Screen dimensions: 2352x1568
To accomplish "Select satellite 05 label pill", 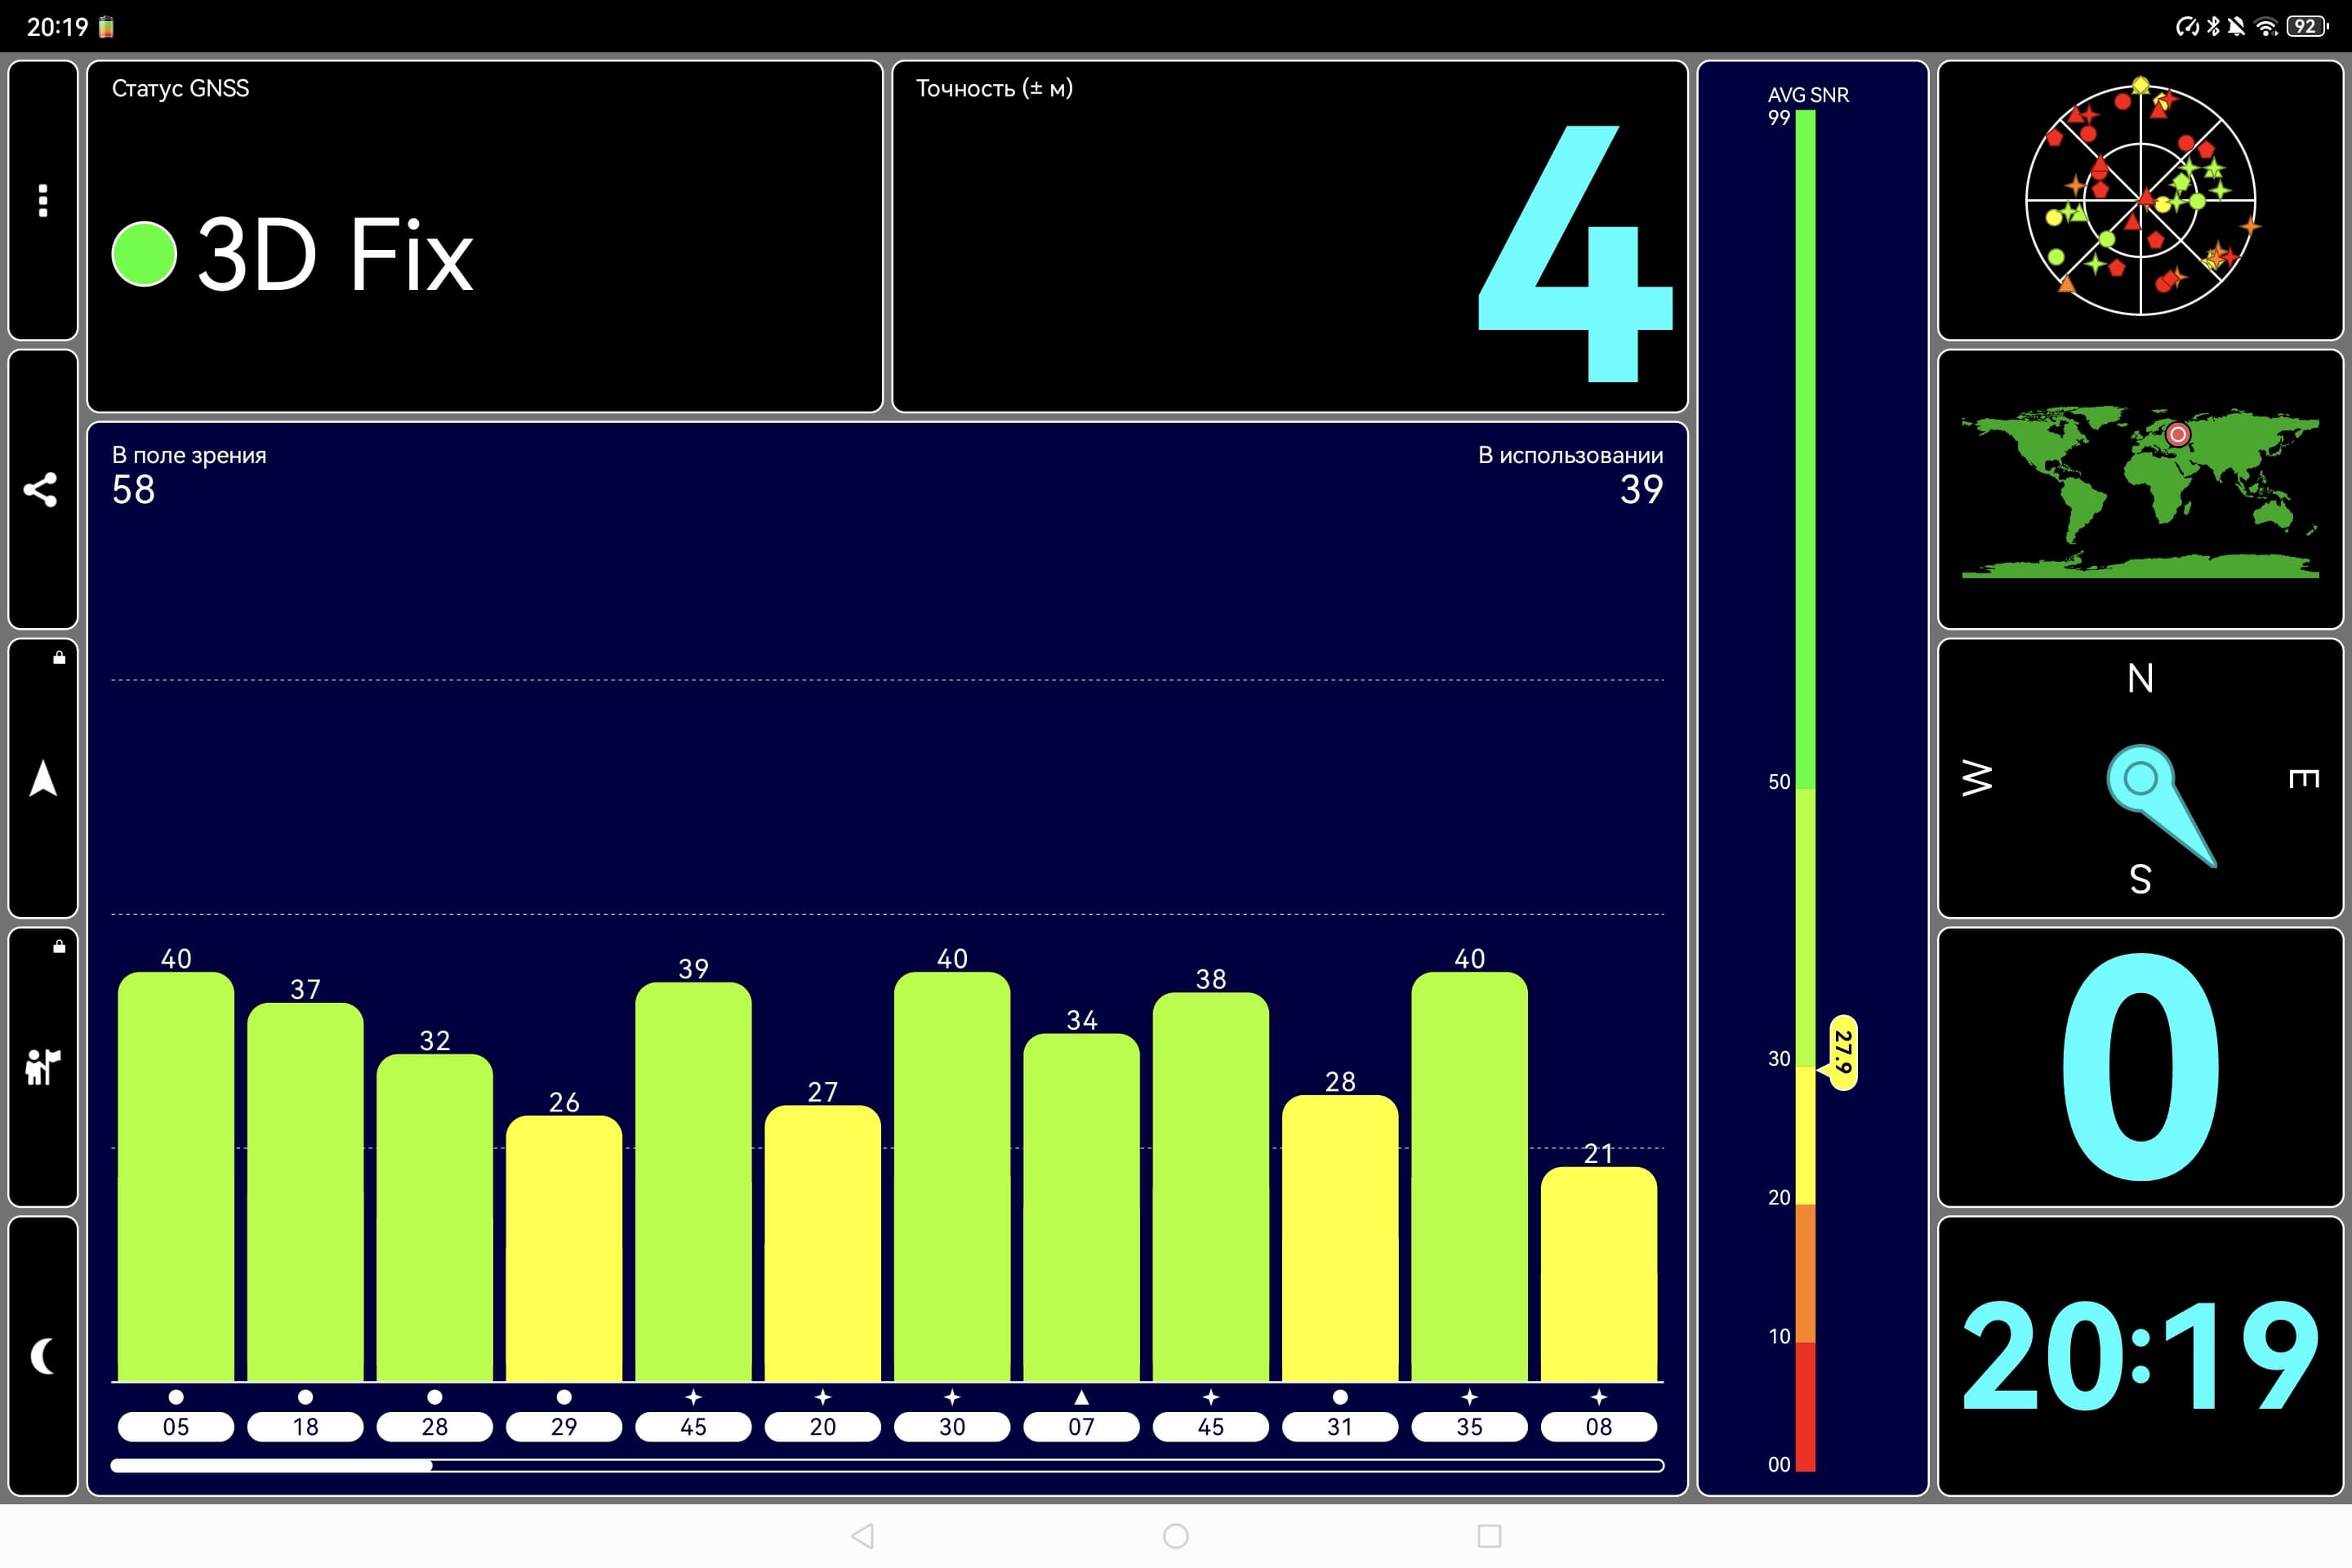I will coord(176,1426).
